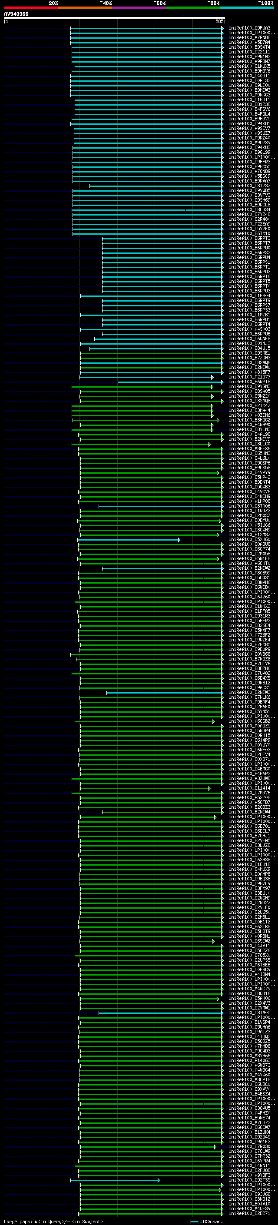Screen dimensions: 278x1225
Task: Select hit UniRef100_Q93J68
Action: 249,1194
